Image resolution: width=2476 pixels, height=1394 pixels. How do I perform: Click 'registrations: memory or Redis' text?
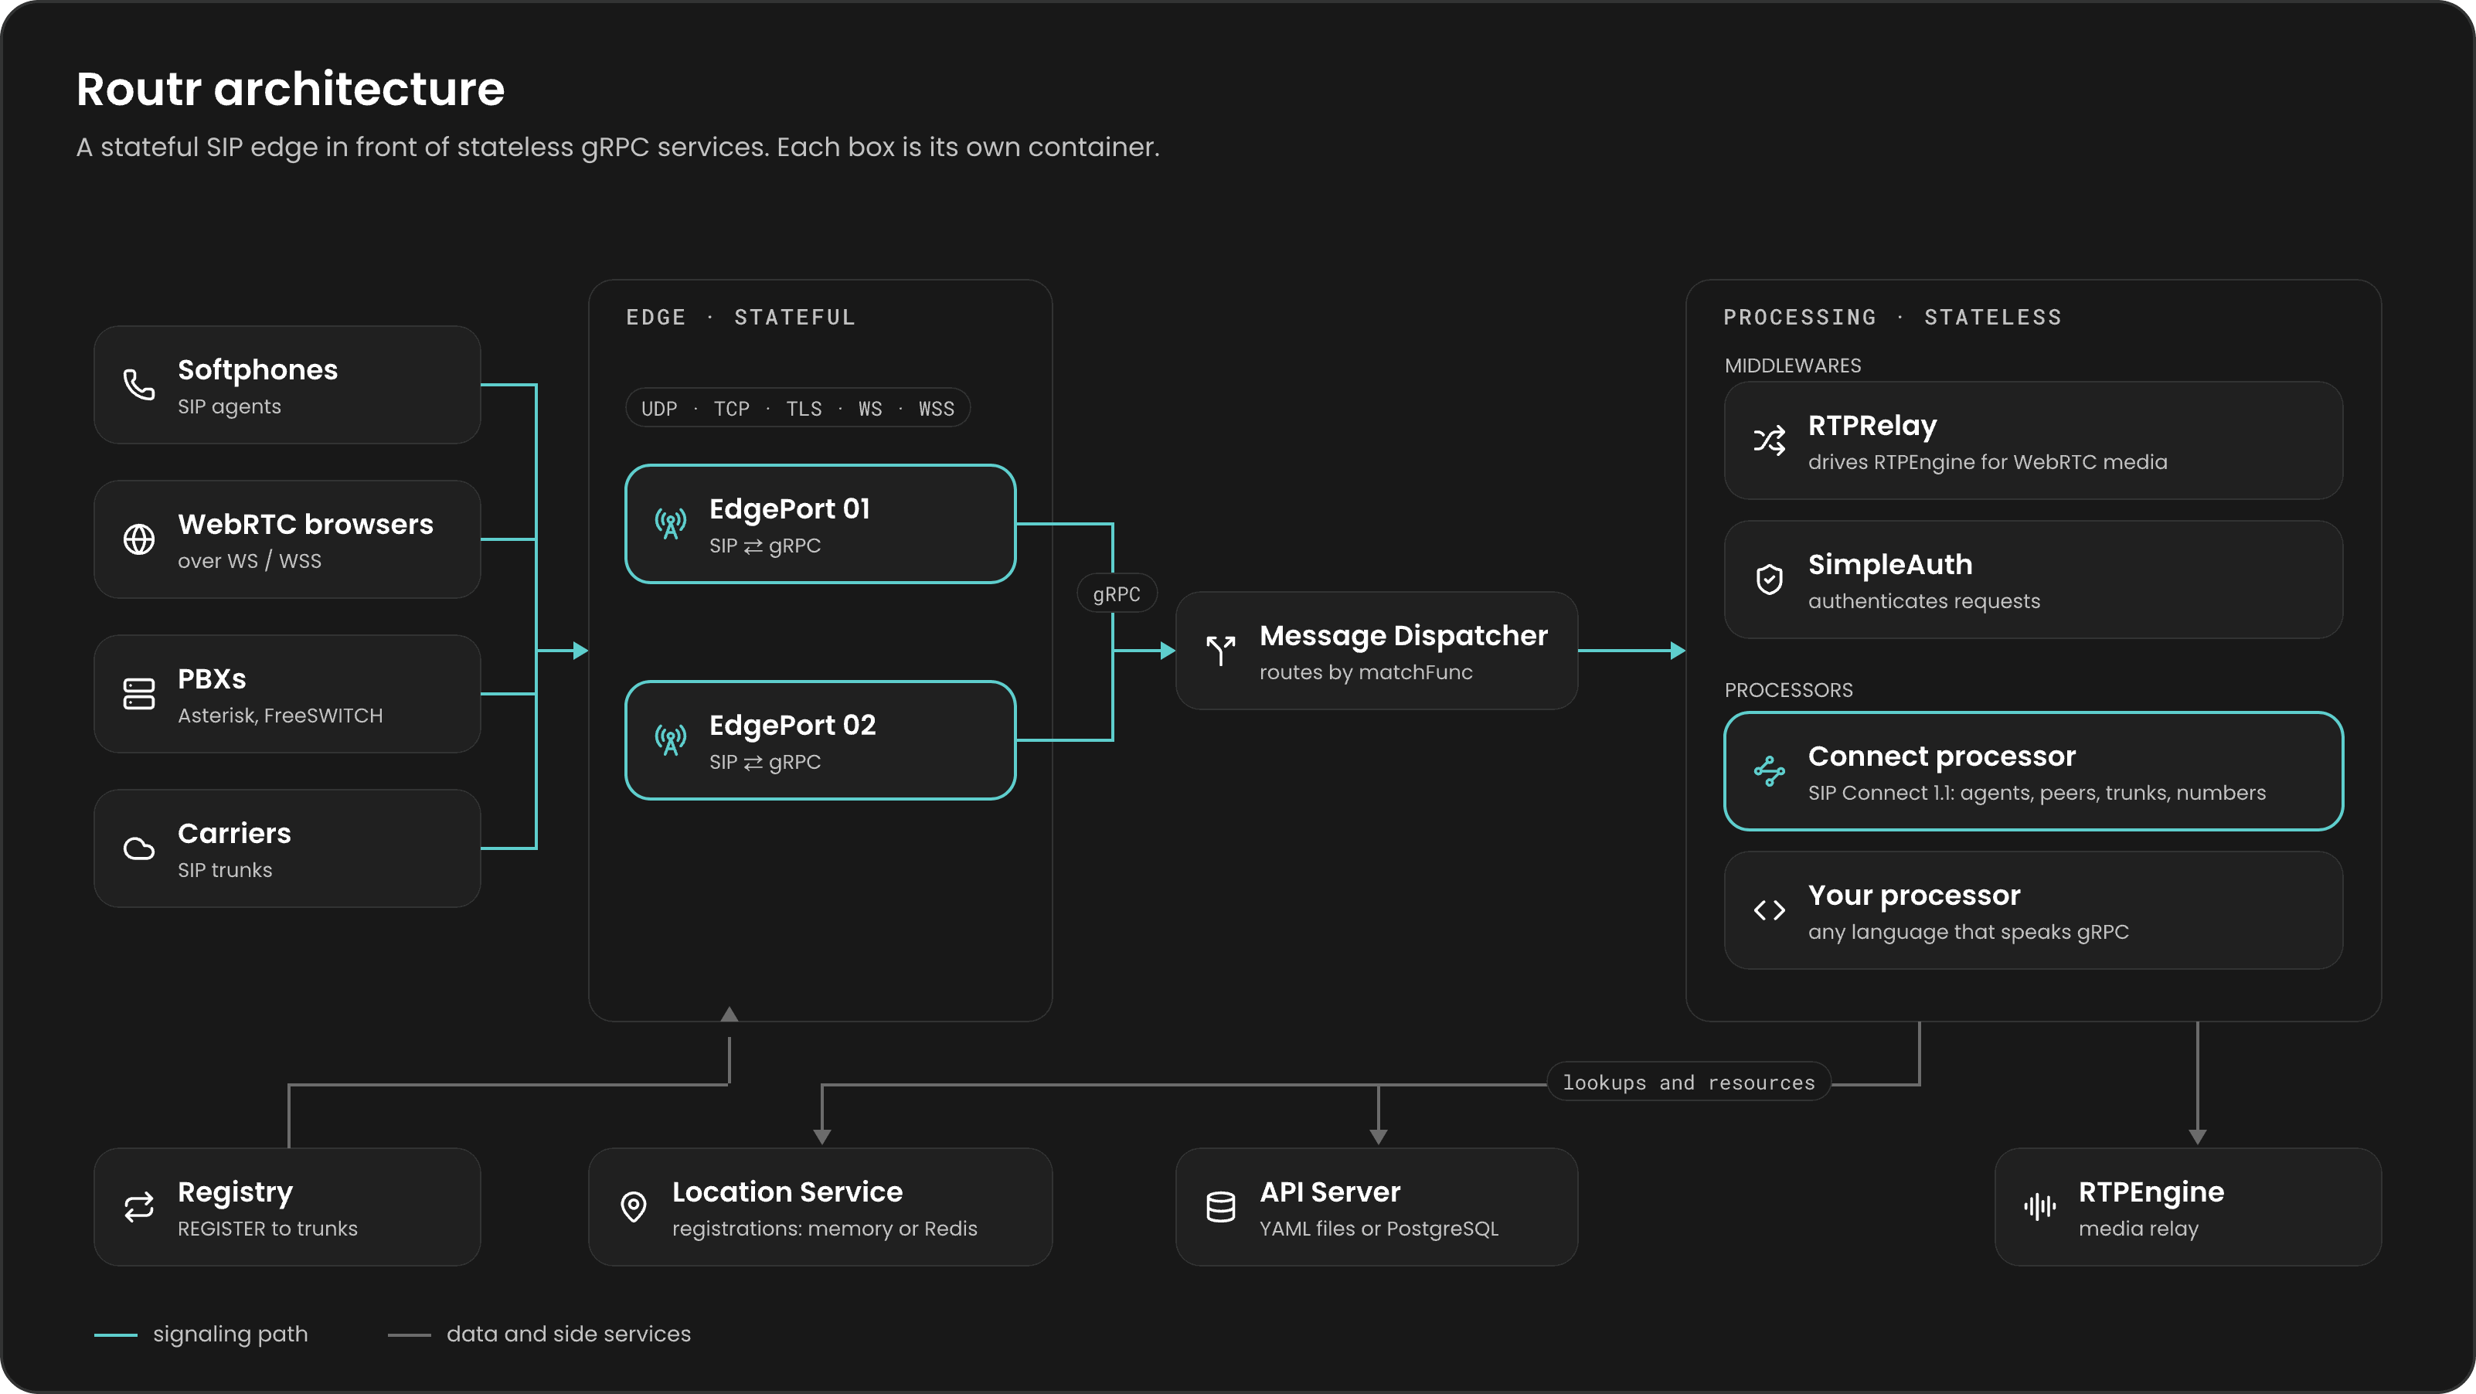(x=825, y=1229)
